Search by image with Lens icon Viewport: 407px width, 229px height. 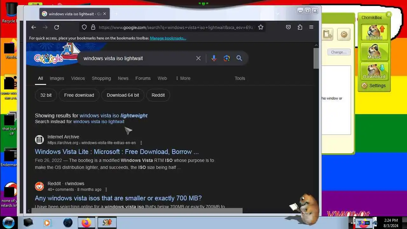pyautogui.click(x=226, y=58)
